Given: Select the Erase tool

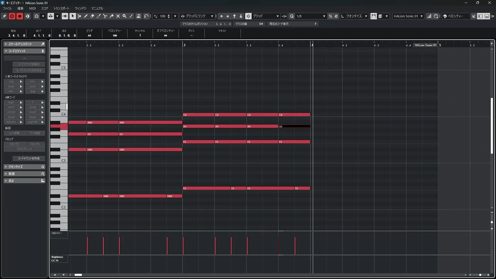Looking at the screenshot, I should (x=92, y=16).
